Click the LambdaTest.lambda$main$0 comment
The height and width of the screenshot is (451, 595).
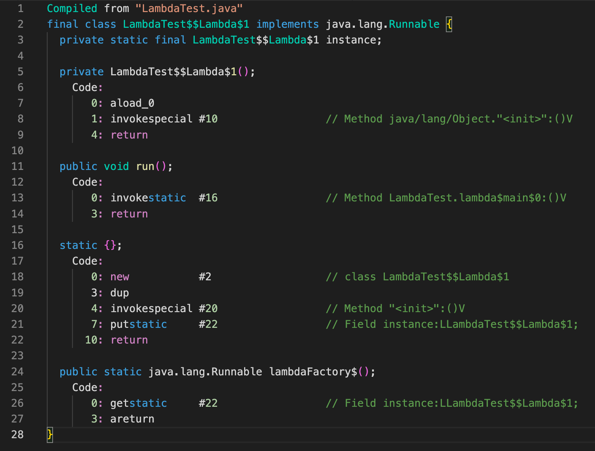[x=446, y=198]
